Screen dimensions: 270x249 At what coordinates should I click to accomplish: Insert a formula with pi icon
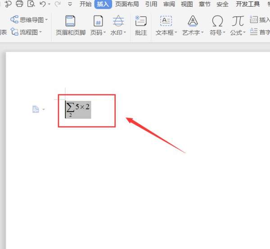[238, 21]
